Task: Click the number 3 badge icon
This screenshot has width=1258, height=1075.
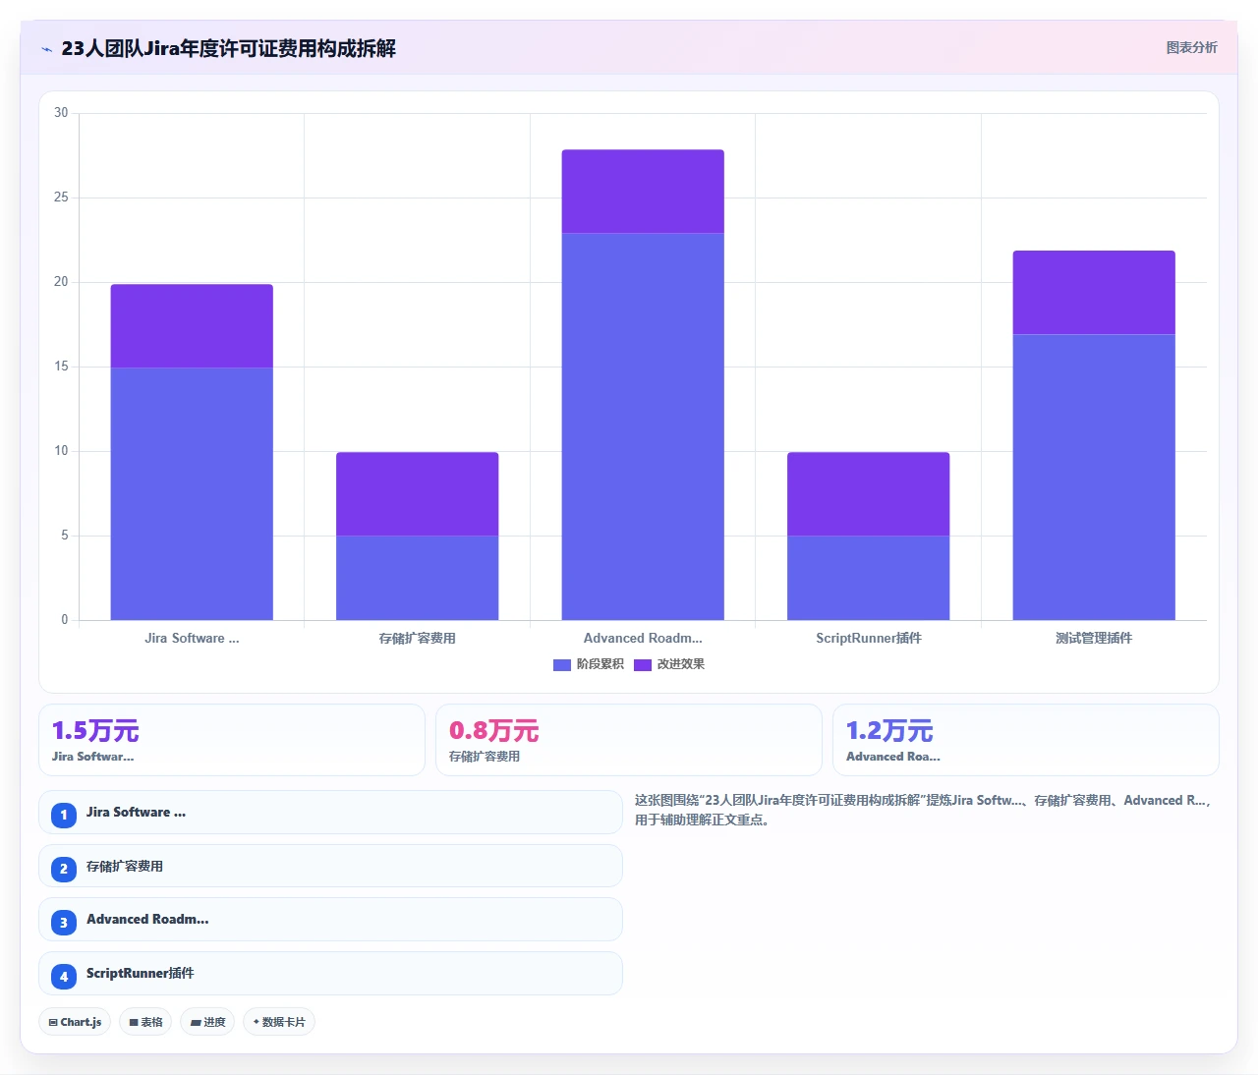Action: (x=64, y=923)
